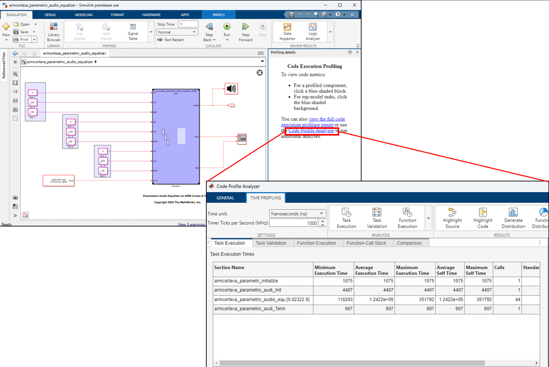
Task: Toggle the Highlight Code option
Action: tap(483, 216)
